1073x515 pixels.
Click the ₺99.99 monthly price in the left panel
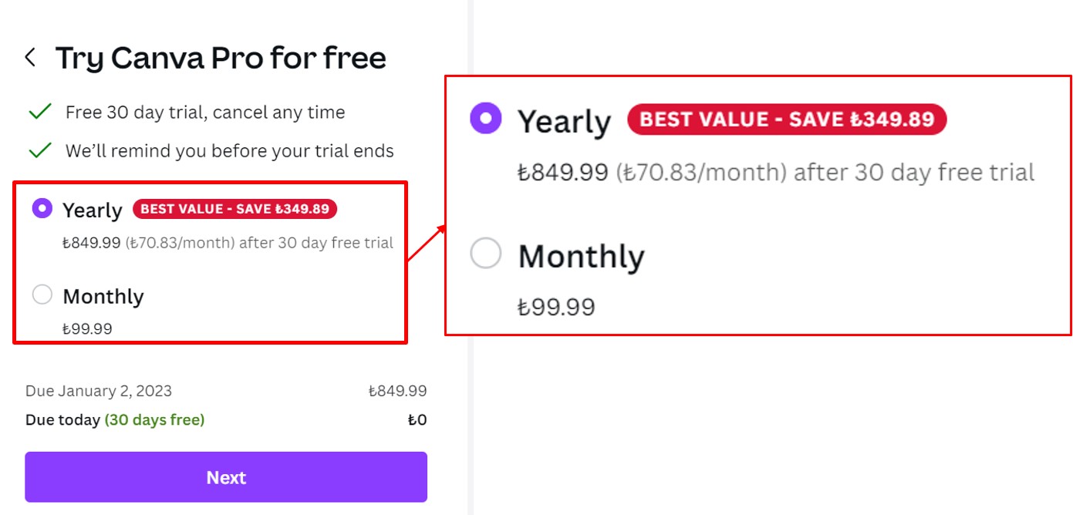87,329
